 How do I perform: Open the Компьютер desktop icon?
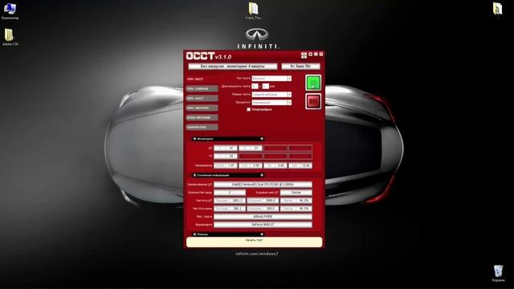click(x=10, y=10)
